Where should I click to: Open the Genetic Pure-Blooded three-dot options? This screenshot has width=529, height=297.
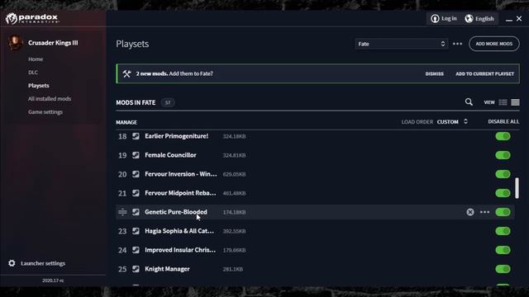(484, 212)
